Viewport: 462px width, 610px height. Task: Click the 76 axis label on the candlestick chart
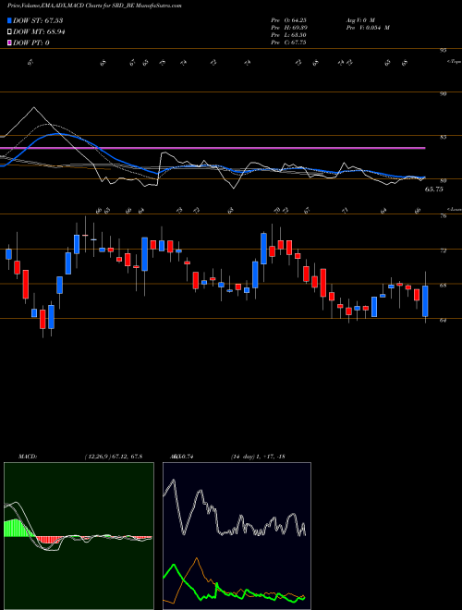[x=443, y=216]
